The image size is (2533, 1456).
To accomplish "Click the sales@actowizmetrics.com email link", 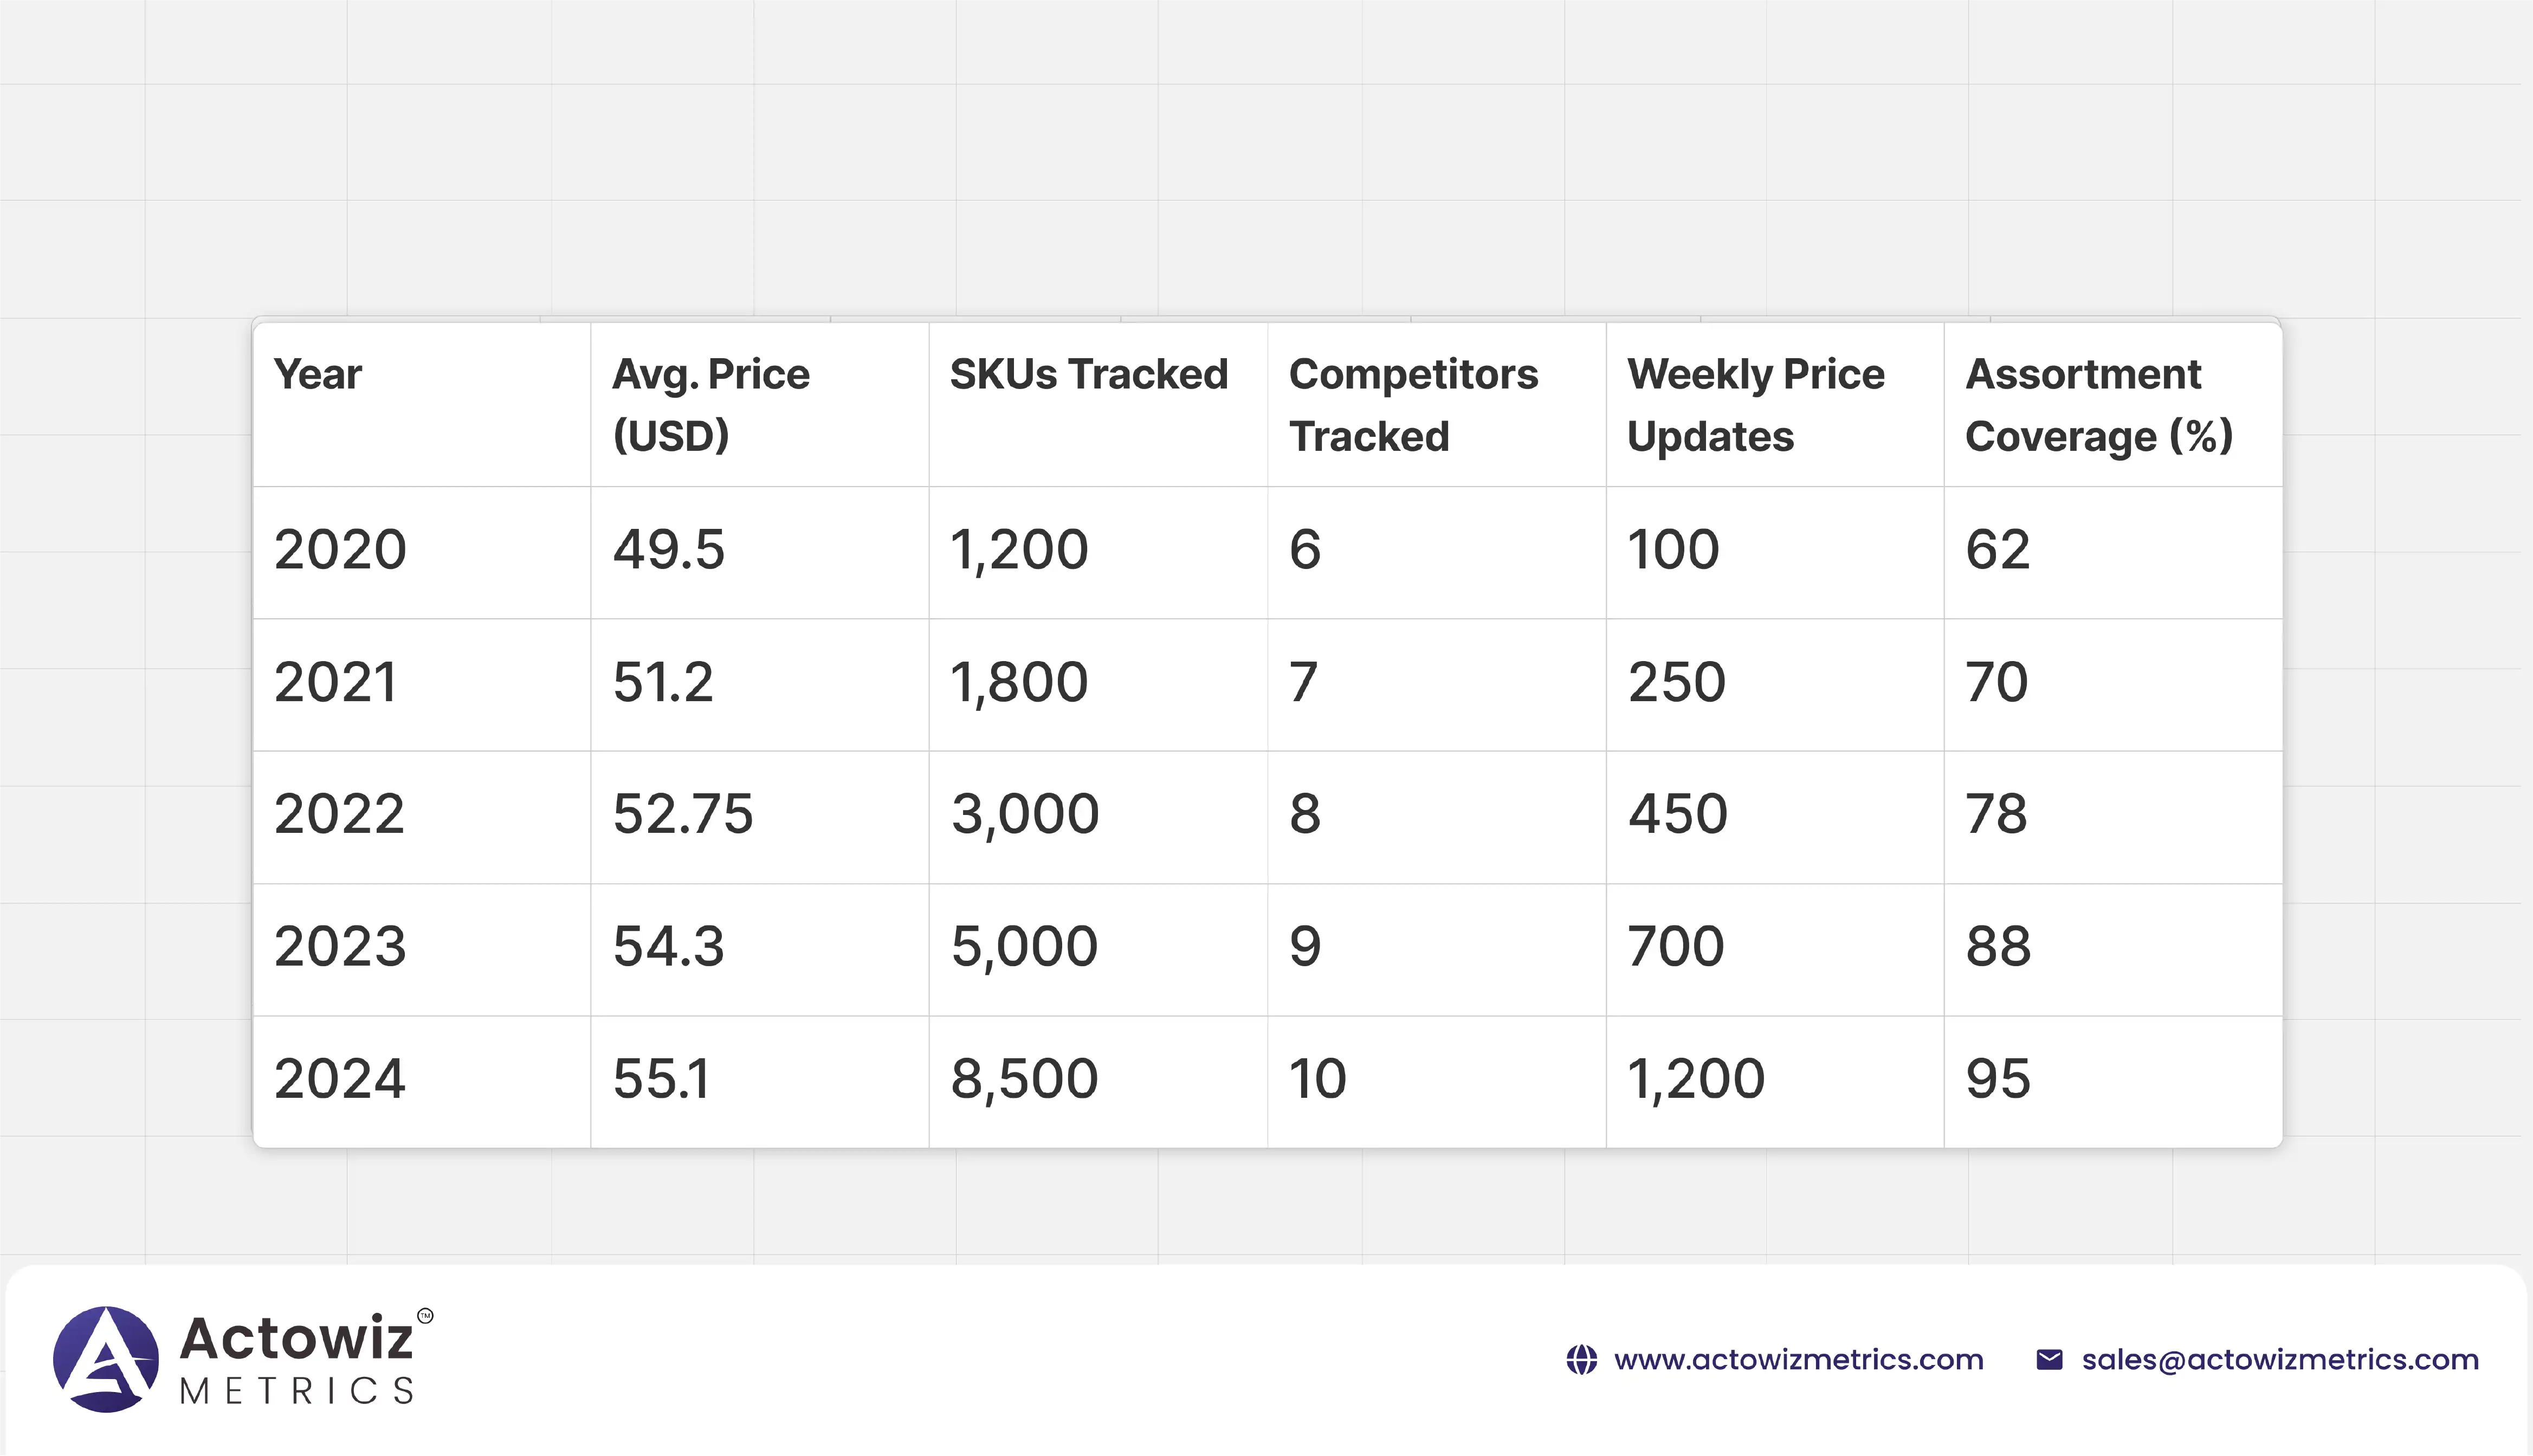I will pyautogui.click(x=2280, y=1360).
